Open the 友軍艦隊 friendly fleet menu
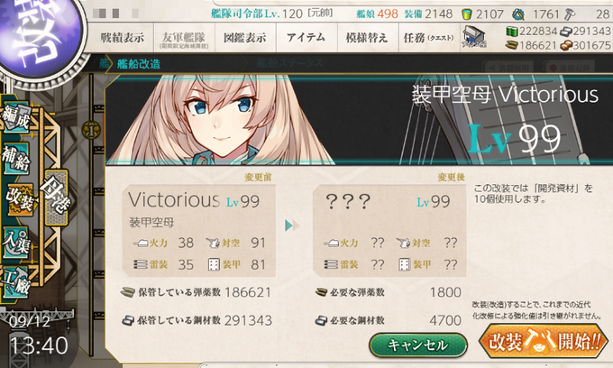 [x=184, y=38]
